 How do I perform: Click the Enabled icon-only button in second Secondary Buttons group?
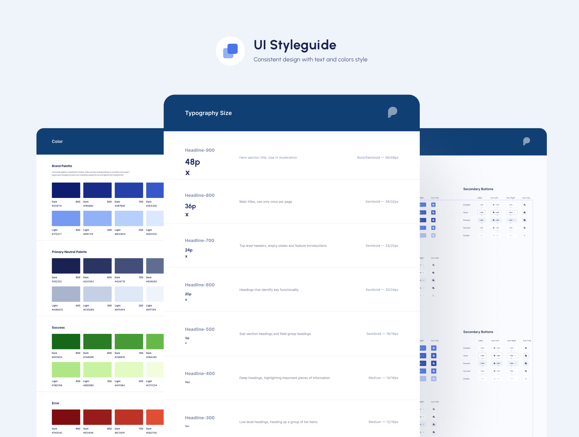526,348
